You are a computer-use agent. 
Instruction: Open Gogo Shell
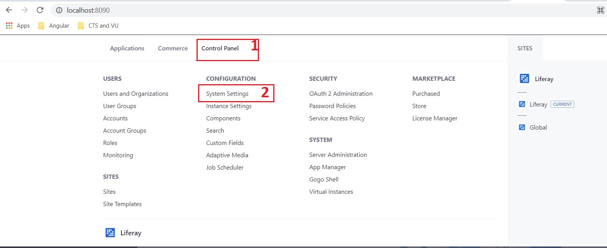[324, 180]
